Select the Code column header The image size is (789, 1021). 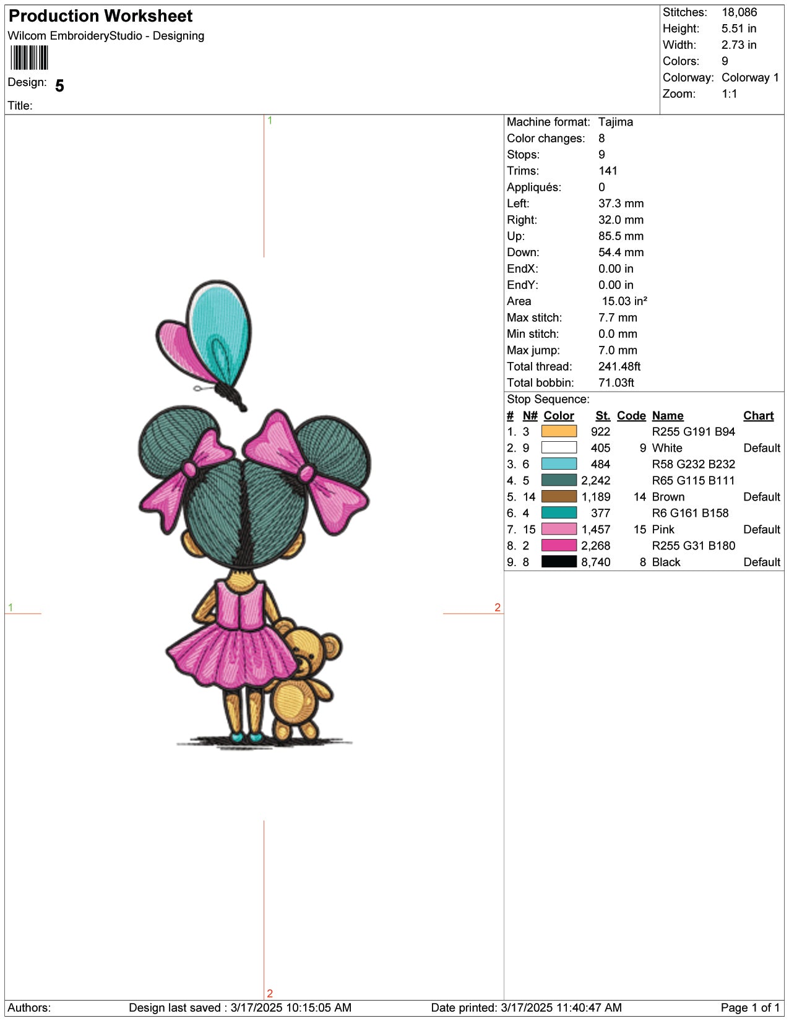(x=631, y=416)
